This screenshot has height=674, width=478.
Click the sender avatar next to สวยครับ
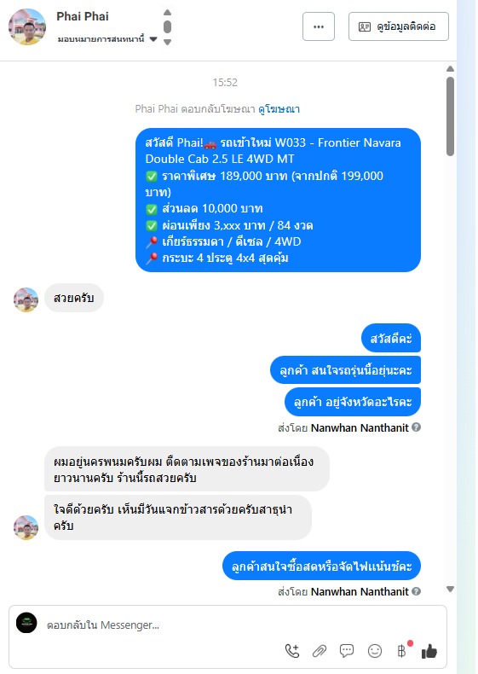pos(26,299)
